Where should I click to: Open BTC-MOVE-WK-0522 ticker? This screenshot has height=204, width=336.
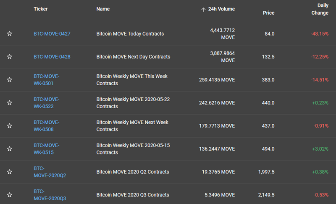click(x=47, y=103)
